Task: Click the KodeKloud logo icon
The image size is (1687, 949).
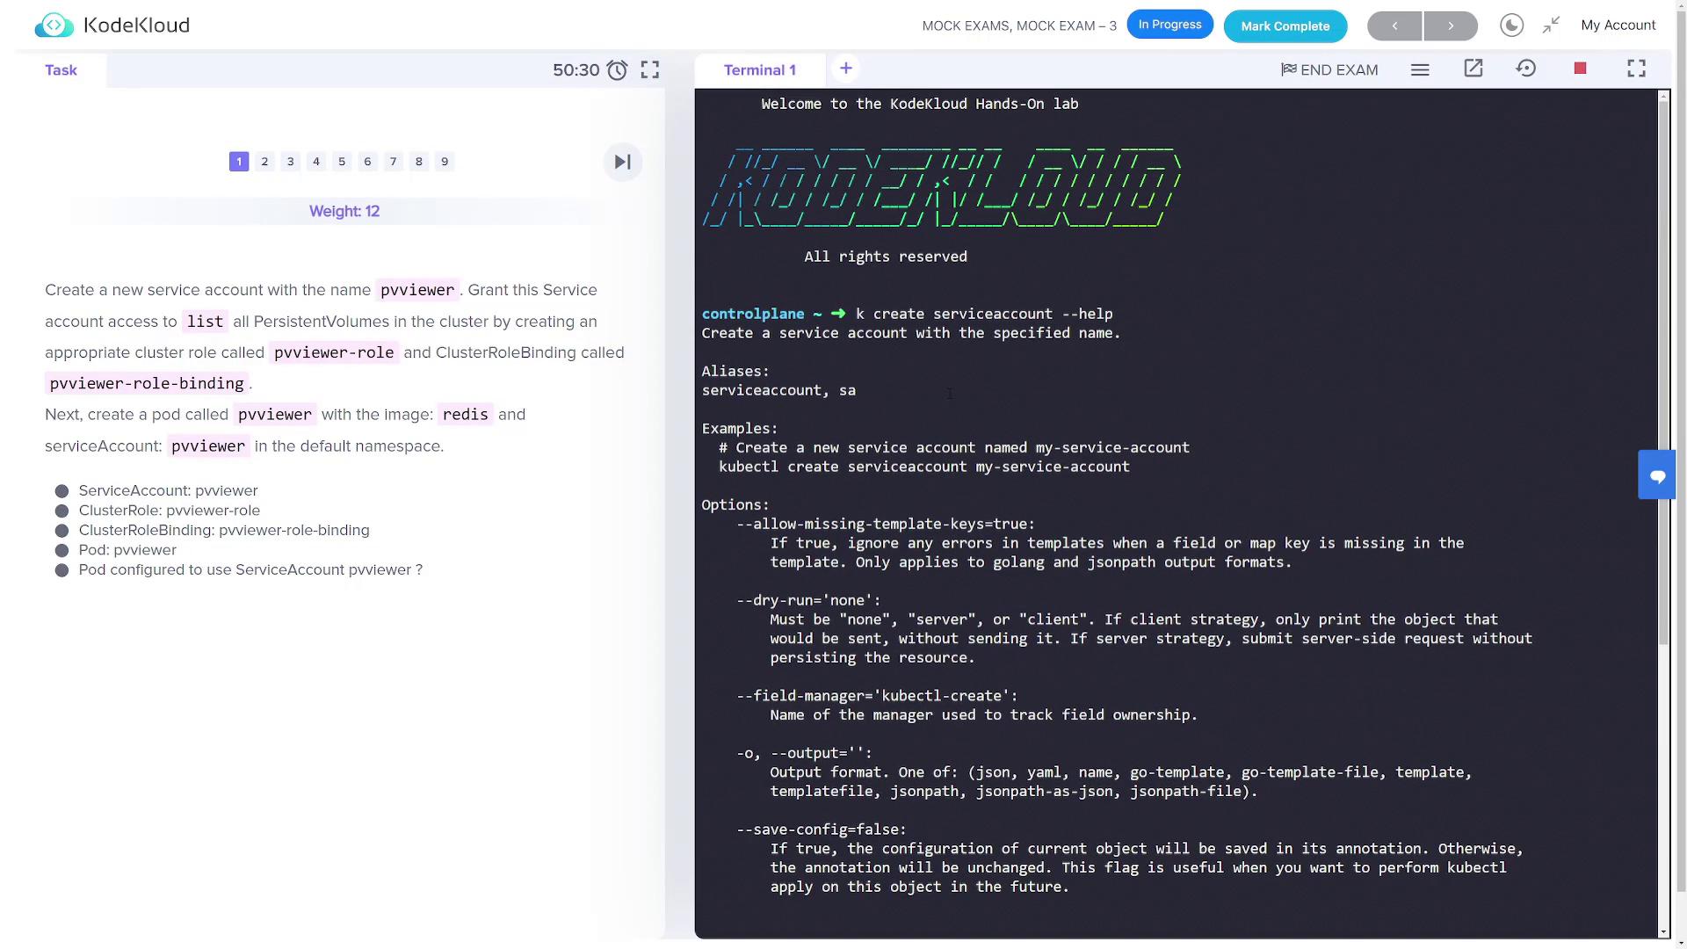Action: [54, 25]
